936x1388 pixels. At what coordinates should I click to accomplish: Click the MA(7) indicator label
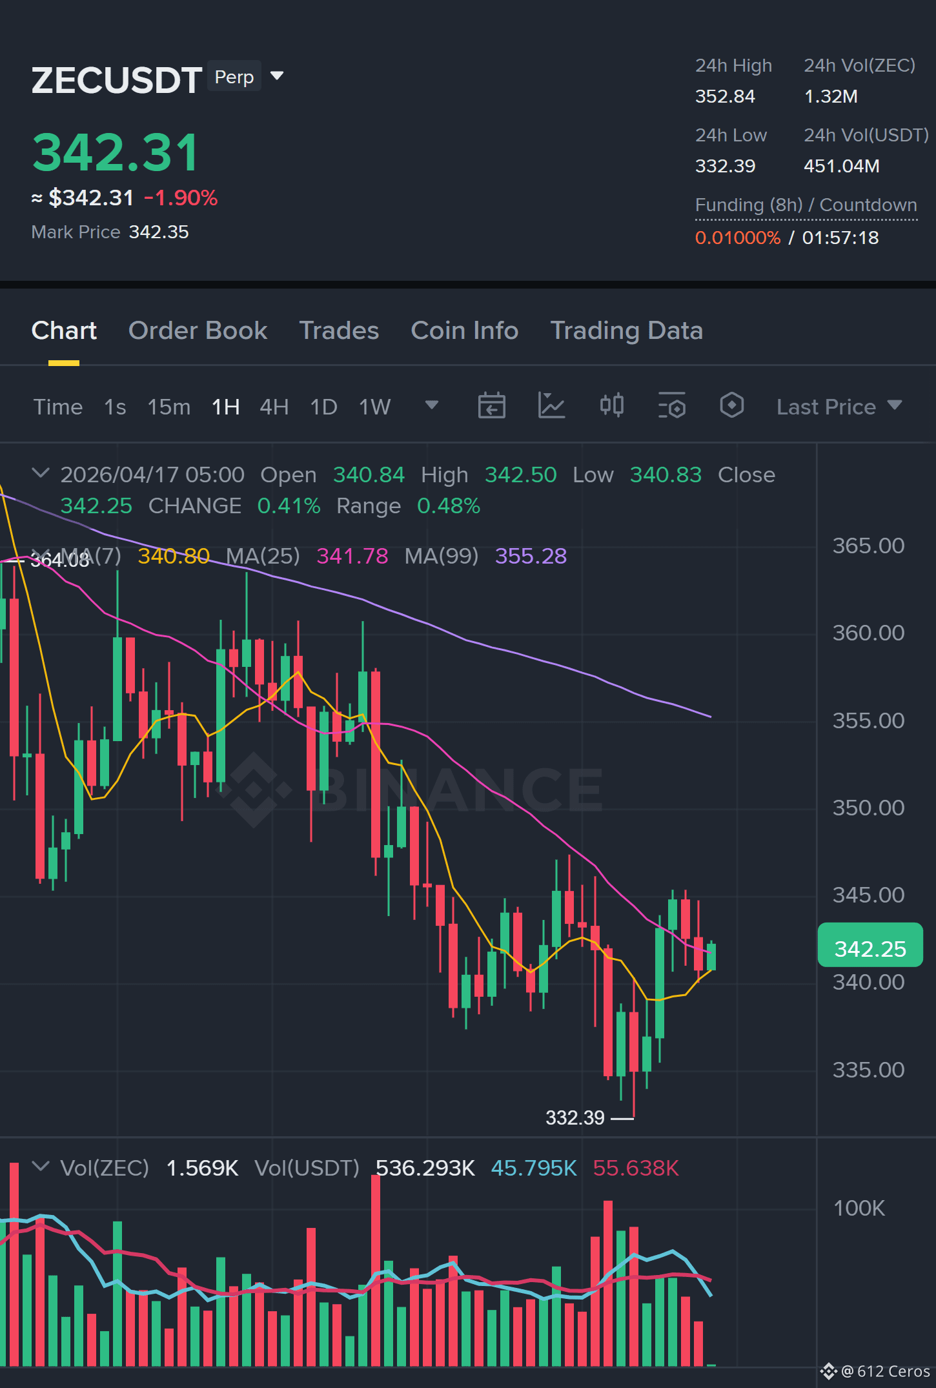[x=91, y=556]
